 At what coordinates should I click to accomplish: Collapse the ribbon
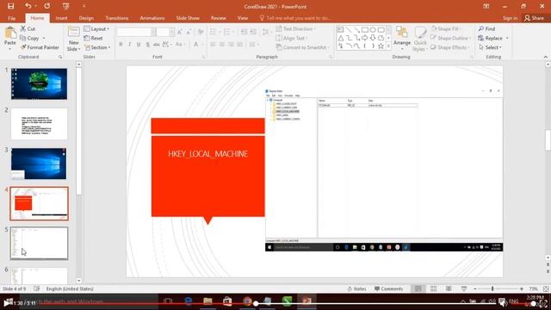(545, 57)
